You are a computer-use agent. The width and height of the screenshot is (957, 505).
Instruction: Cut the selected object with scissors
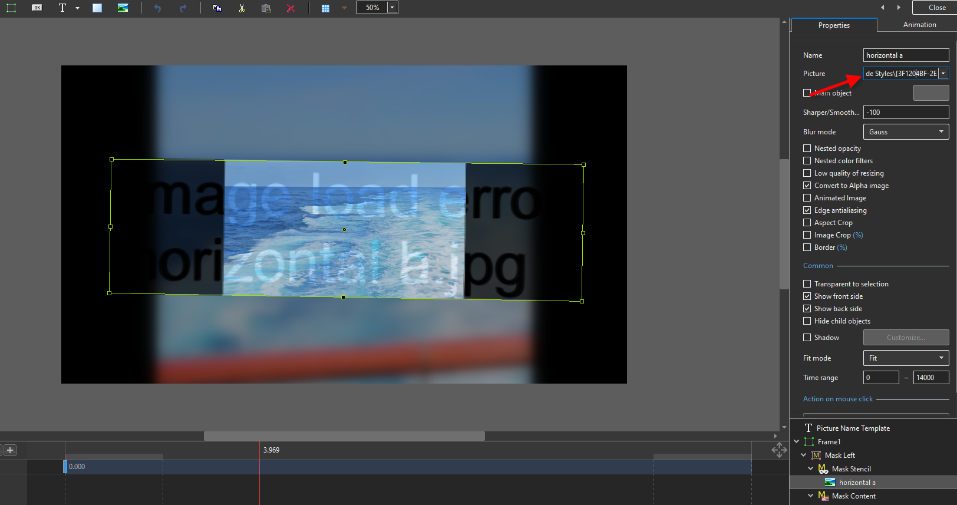point(242,8)
